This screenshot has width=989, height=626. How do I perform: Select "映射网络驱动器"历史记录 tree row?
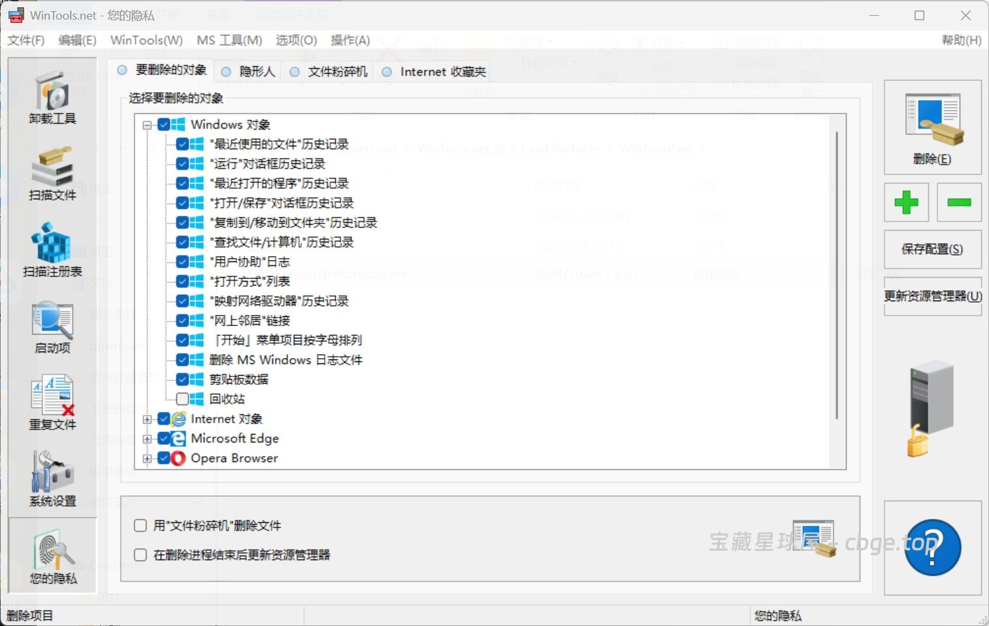279,301
